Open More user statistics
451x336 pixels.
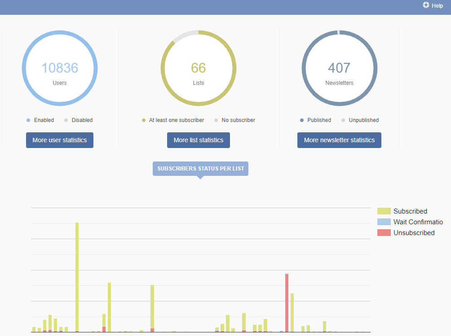pos(60,140)
